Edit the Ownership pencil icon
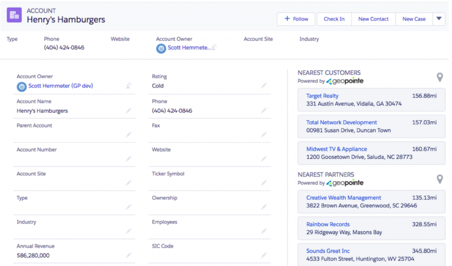This screenshot has width=452, height=266. [264, 207]
